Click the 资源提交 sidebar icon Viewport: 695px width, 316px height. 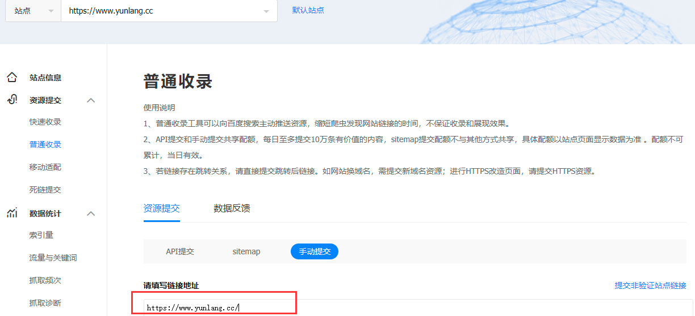(12, 100)
